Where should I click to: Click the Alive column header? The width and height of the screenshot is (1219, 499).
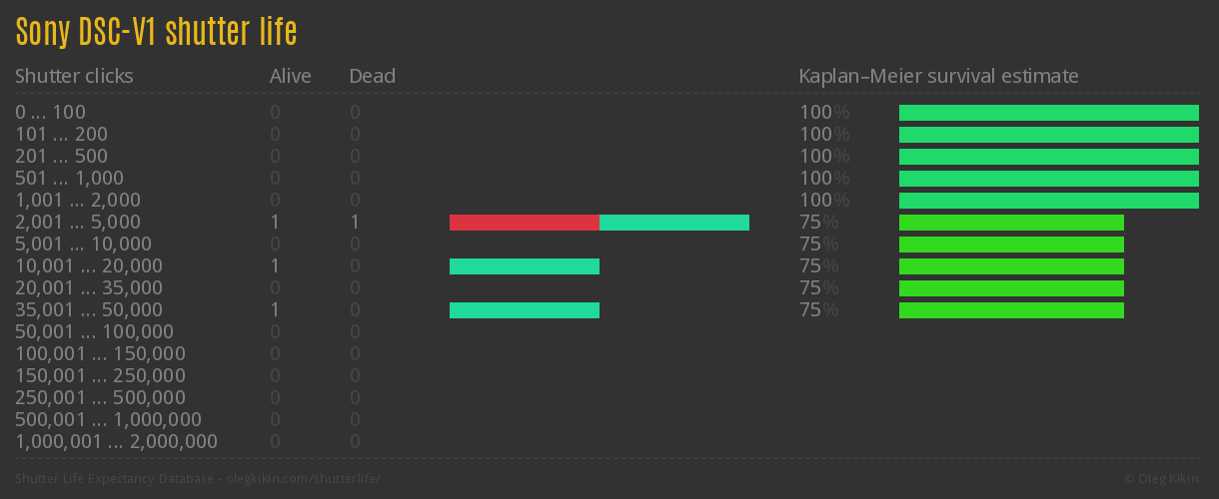click(290, 76)
